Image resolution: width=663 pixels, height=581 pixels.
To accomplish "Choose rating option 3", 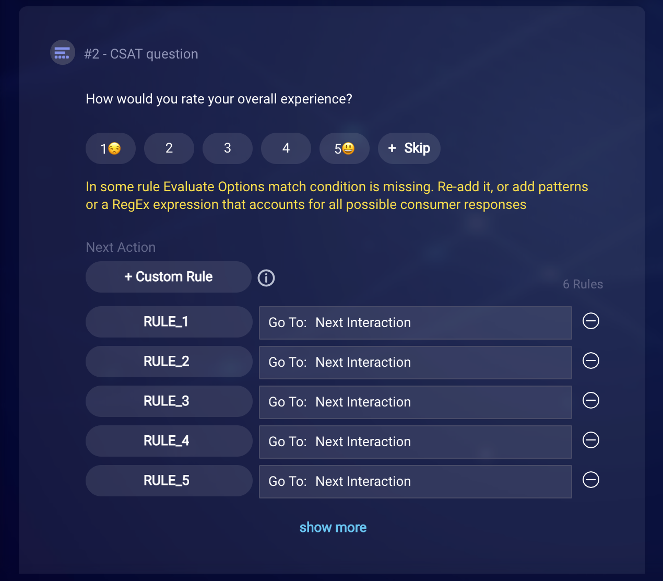I will [x=228, y=148].
